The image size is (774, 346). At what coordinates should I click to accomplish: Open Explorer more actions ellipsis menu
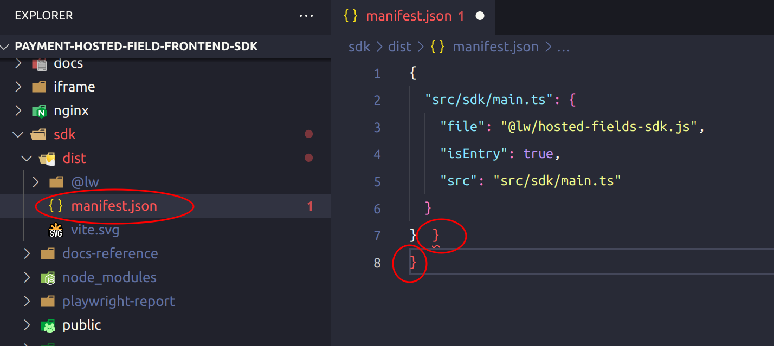point(306,16)
